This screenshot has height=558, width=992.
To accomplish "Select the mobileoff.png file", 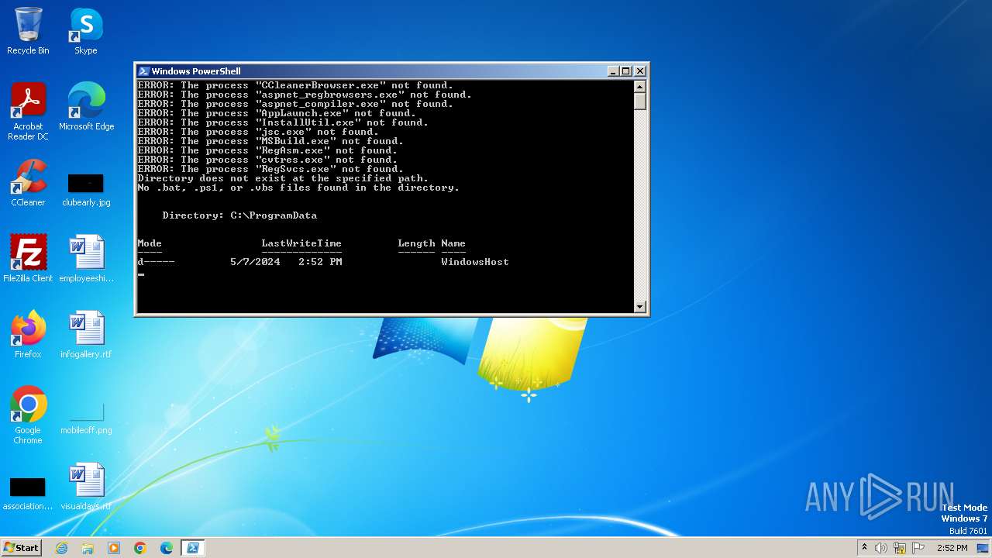I will click(86, 417).
